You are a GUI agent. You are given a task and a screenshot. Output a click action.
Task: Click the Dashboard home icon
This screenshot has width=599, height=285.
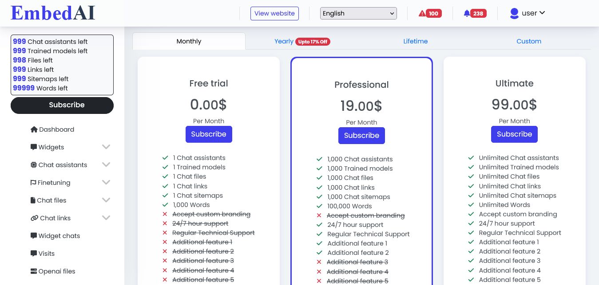coord(34,129)
